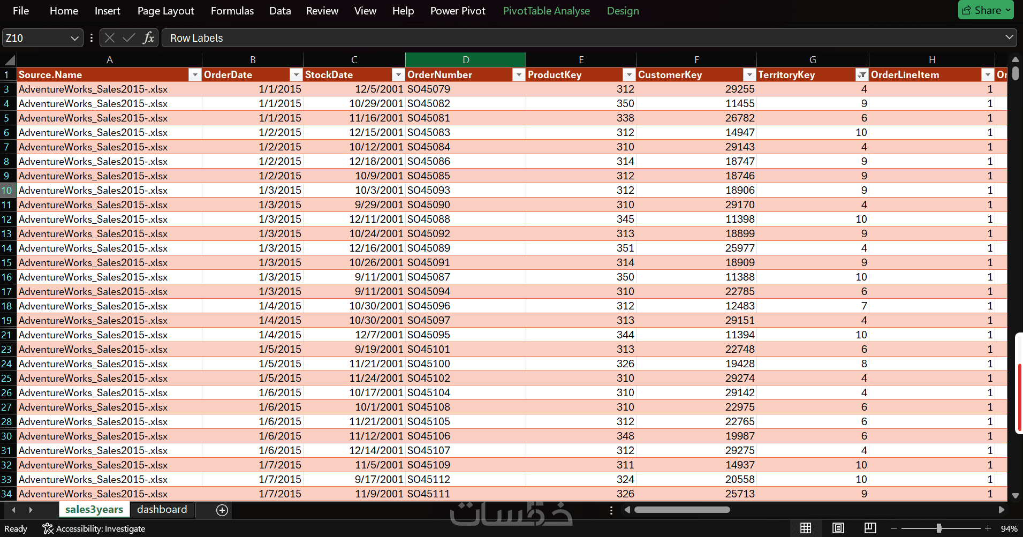Select column D header
The height and width of the screenshot is (537, 1023).
[x=466, y=59]
